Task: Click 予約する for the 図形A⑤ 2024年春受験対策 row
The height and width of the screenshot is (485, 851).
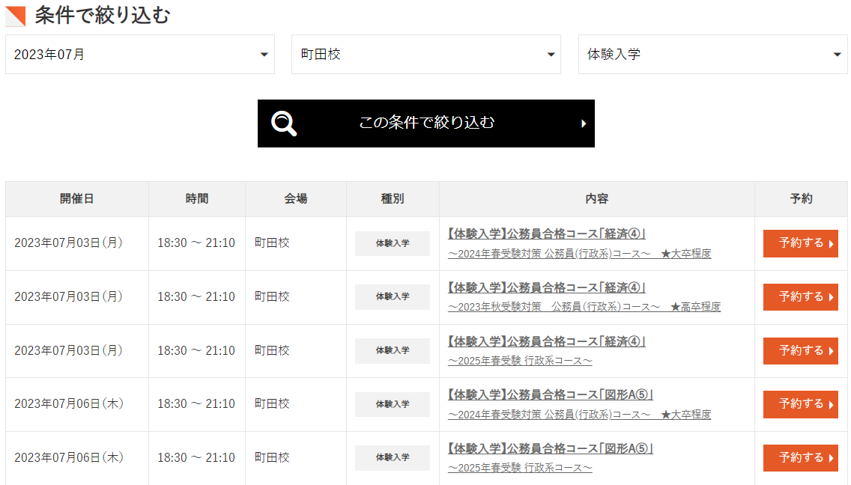Action: [801, 404]
